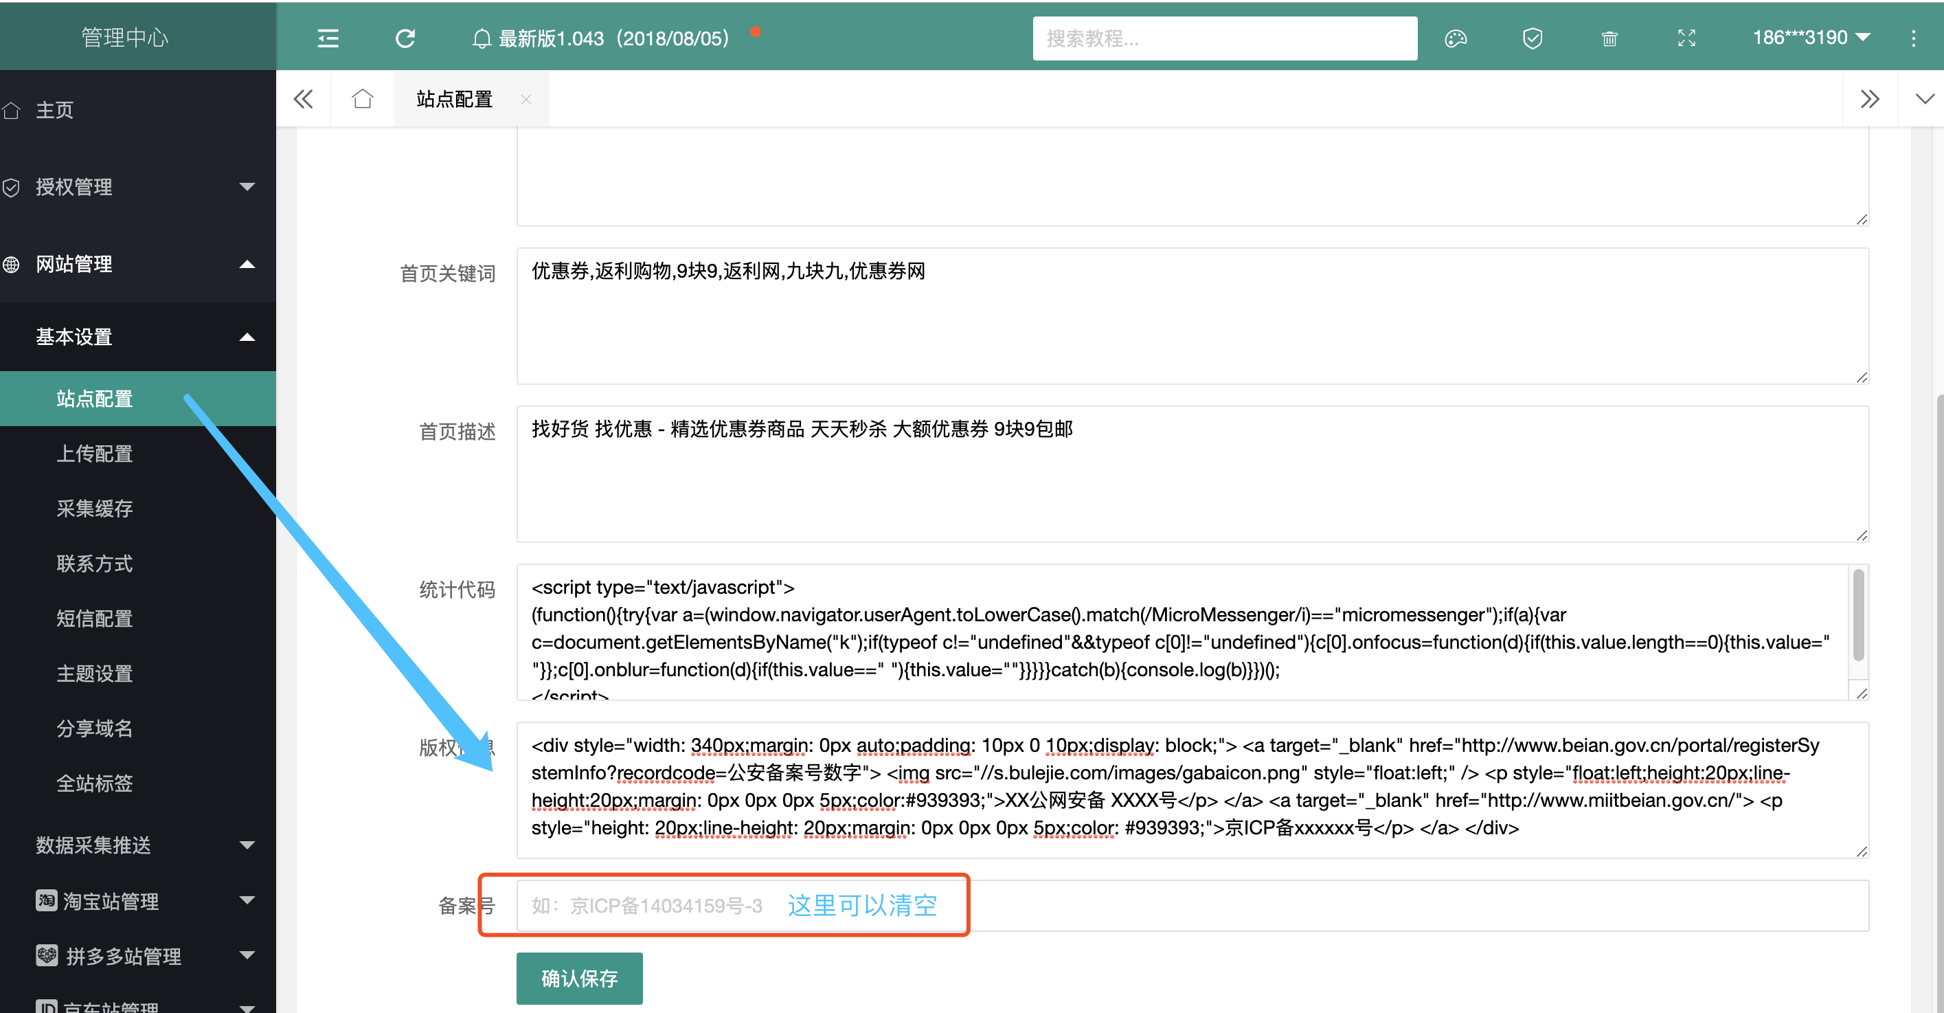Toggle fullscreen mode icon
Image resolution: width=1944 pixels, height=1013 pixels.
coord(1686,38)
